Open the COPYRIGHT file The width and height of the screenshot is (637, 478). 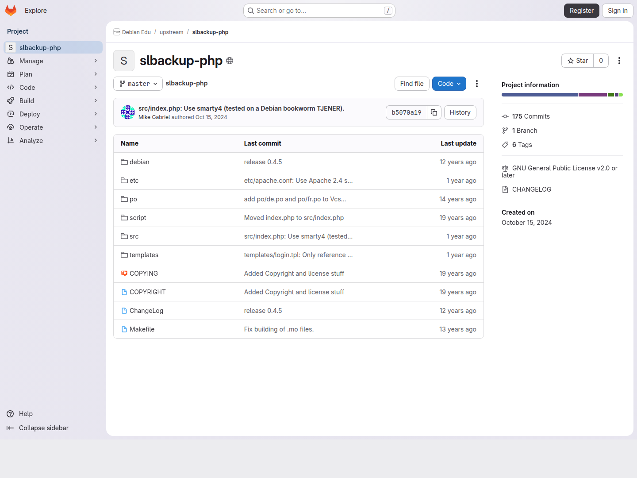[148, 292]
